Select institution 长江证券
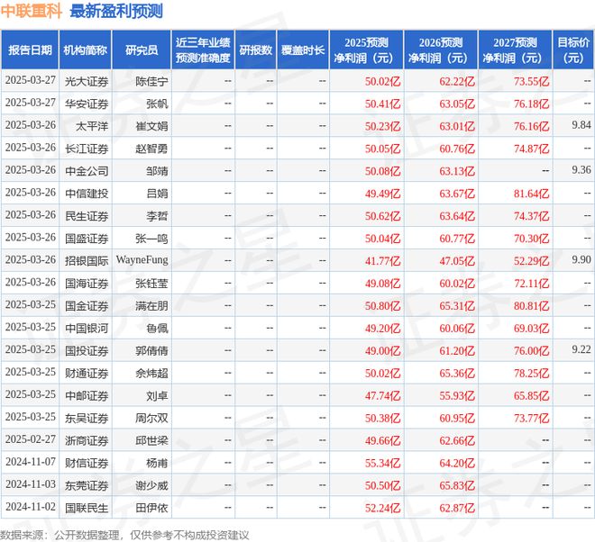595x542 pixels. pyautogui.click(x=87, y=149)
